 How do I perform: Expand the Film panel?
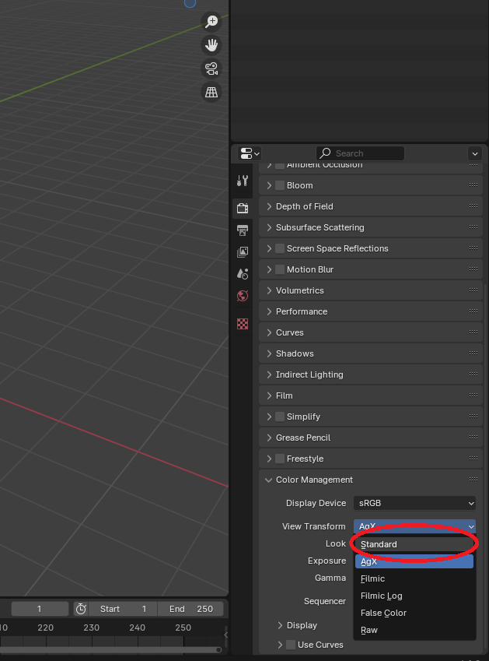[x=370, y=396]
